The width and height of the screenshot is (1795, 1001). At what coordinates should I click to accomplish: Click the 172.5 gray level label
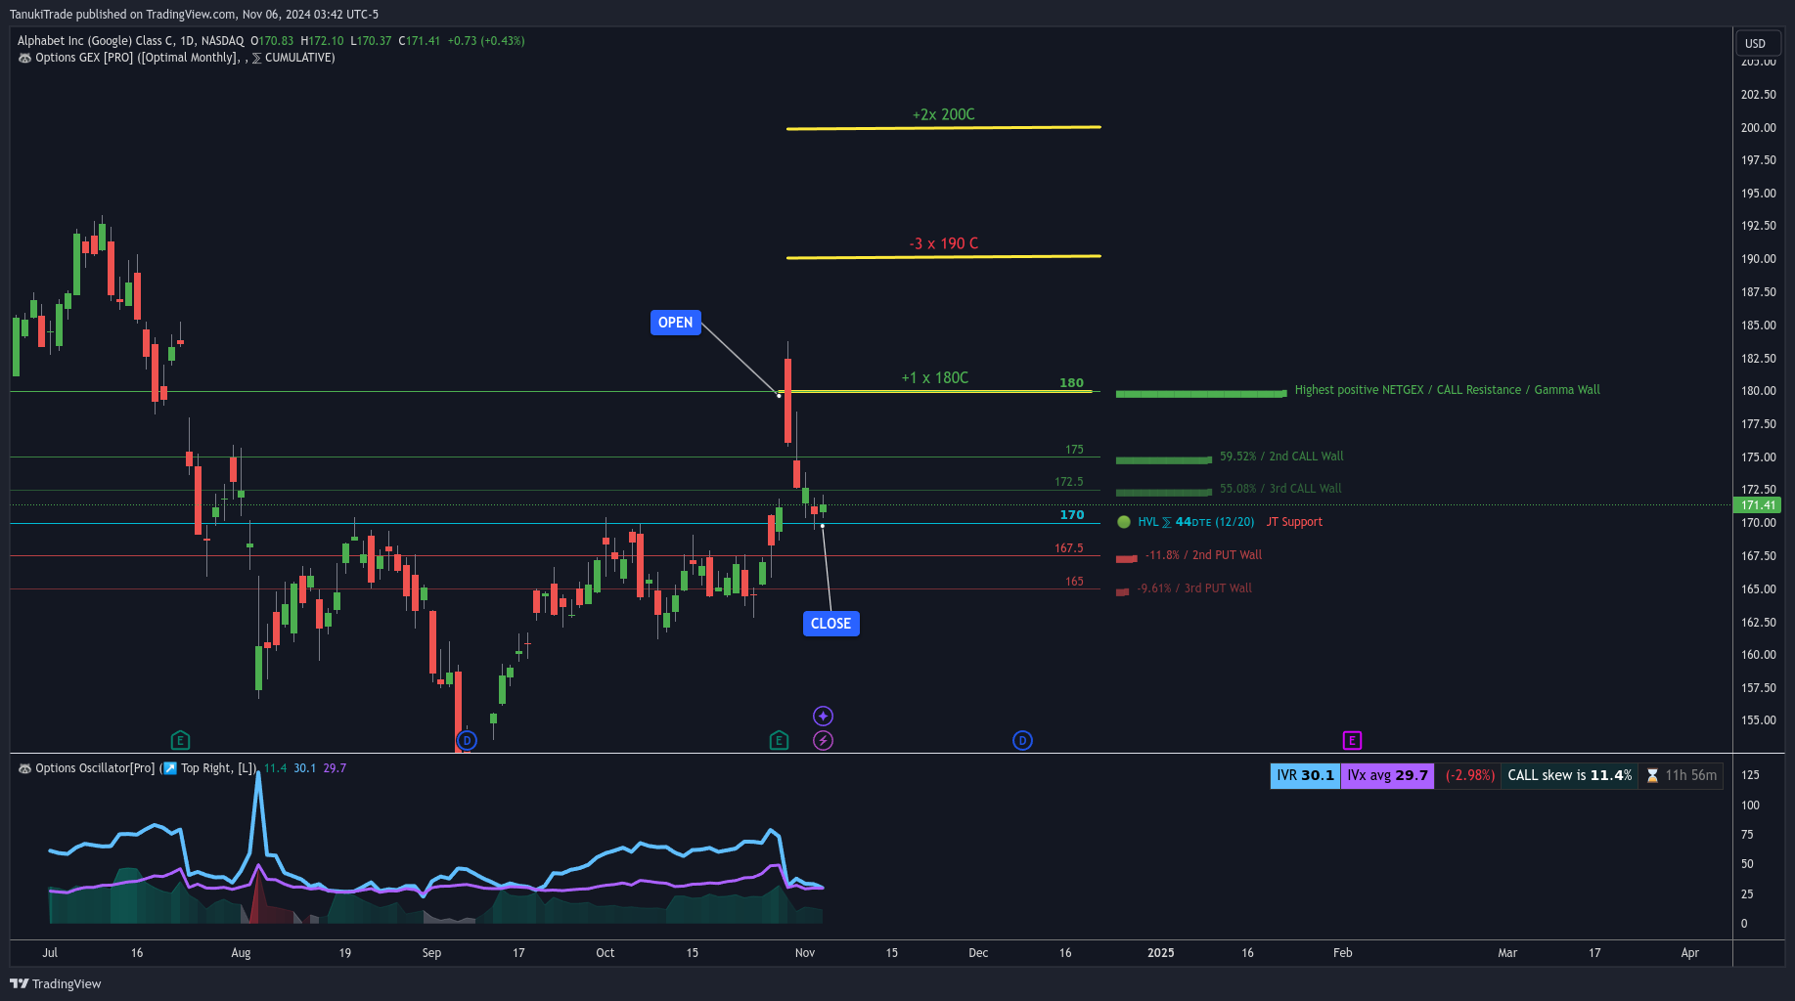(x=1069, y=482)
